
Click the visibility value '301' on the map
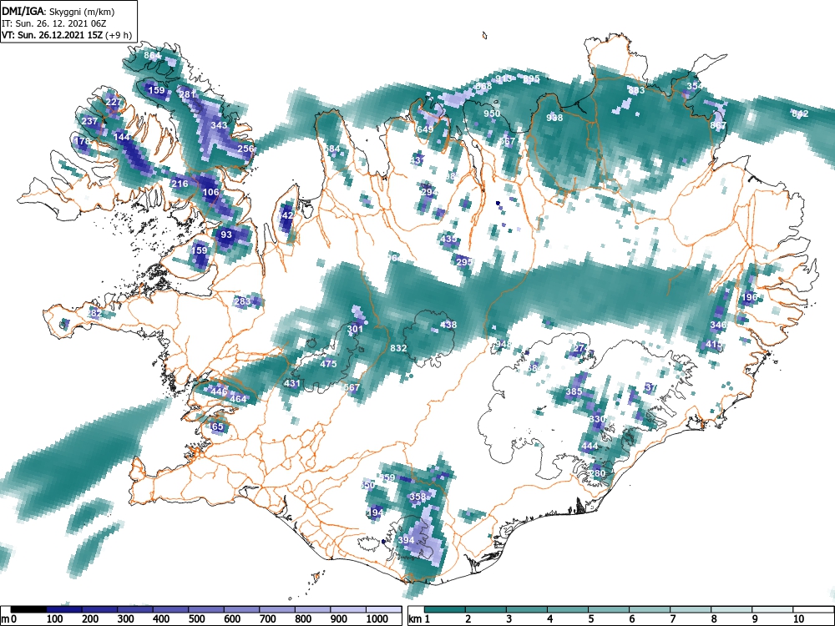point(355,329)
